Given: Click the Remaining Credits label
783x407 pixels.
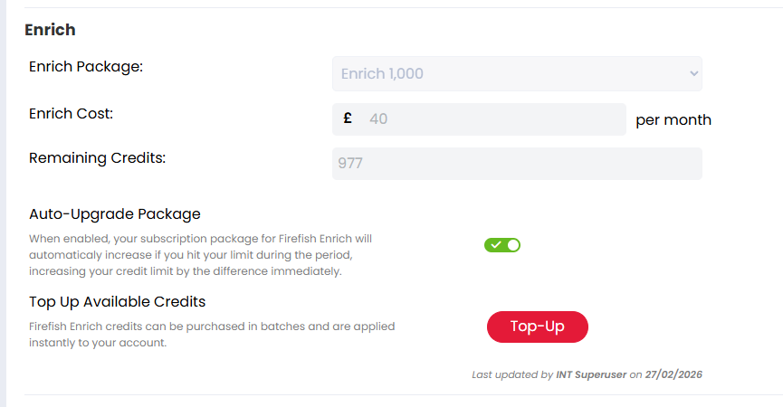Looking at the screenshot, I should [x=97, y=157].
